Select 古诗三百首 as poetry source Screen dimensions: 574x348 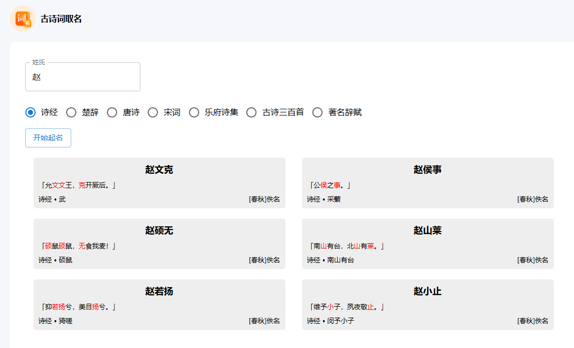pyautogui.click(x=251, y=112)
